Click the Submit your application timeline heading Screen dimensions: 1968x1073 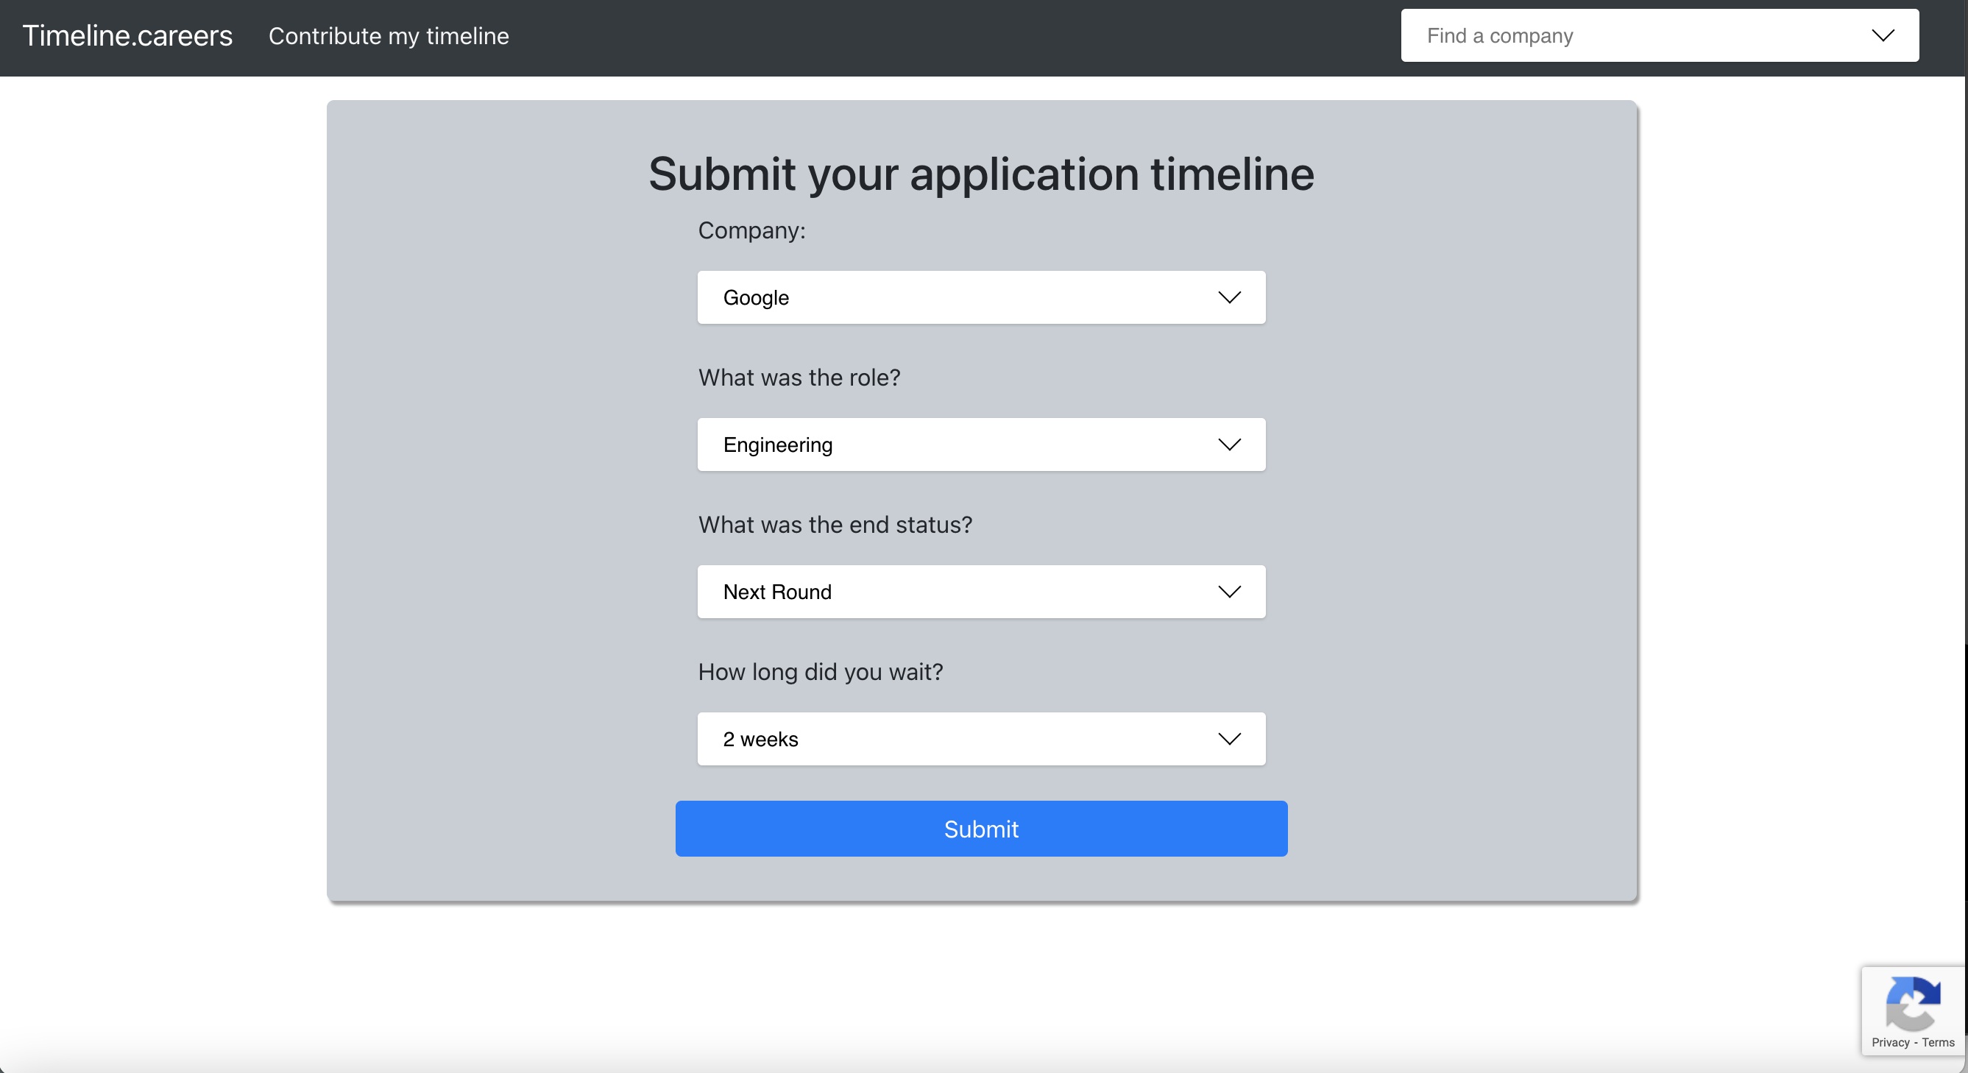pos(981,174)
